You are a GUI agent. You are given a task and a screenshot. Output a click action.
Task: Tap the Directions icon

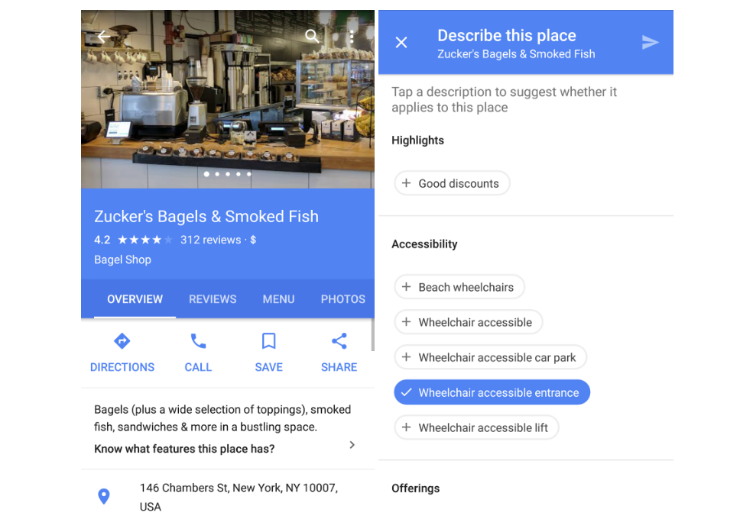coord(122,341)
